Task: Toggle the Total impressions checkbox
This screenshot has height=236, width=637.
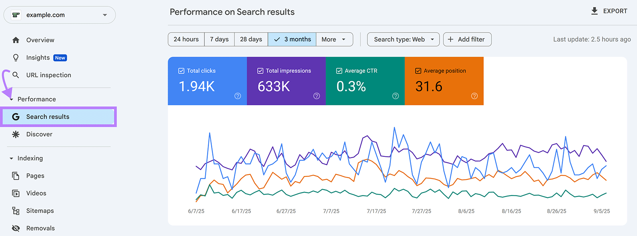Action: click(260, 71)
